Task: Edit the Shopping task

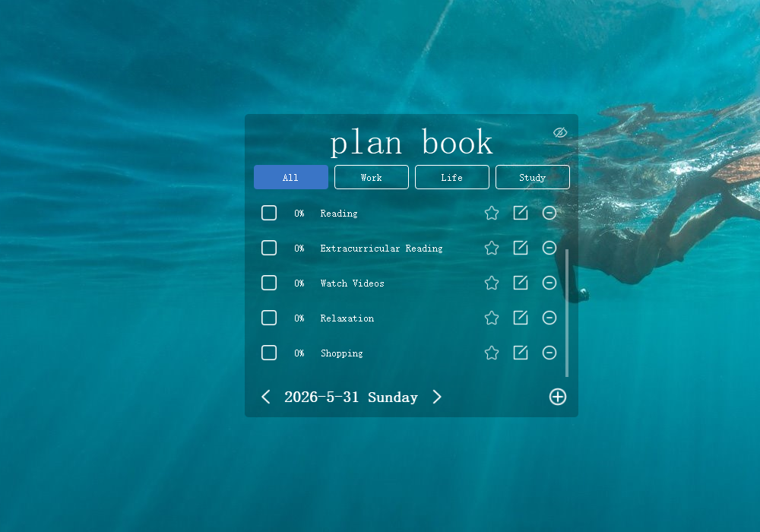Action: (x=521, y=352)
